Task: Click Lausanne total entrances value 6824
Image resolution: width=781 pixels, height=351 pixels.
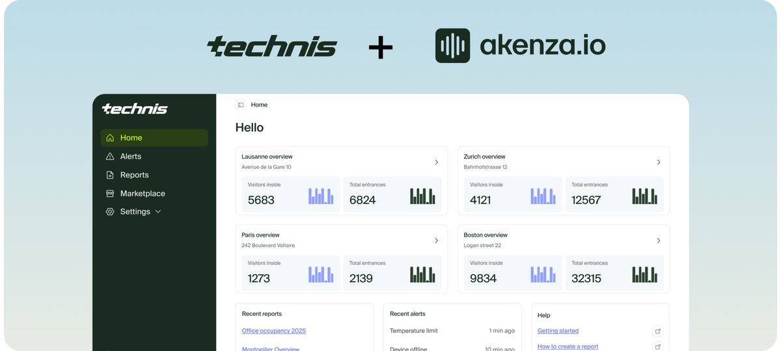Action: [x=363, y=200]
